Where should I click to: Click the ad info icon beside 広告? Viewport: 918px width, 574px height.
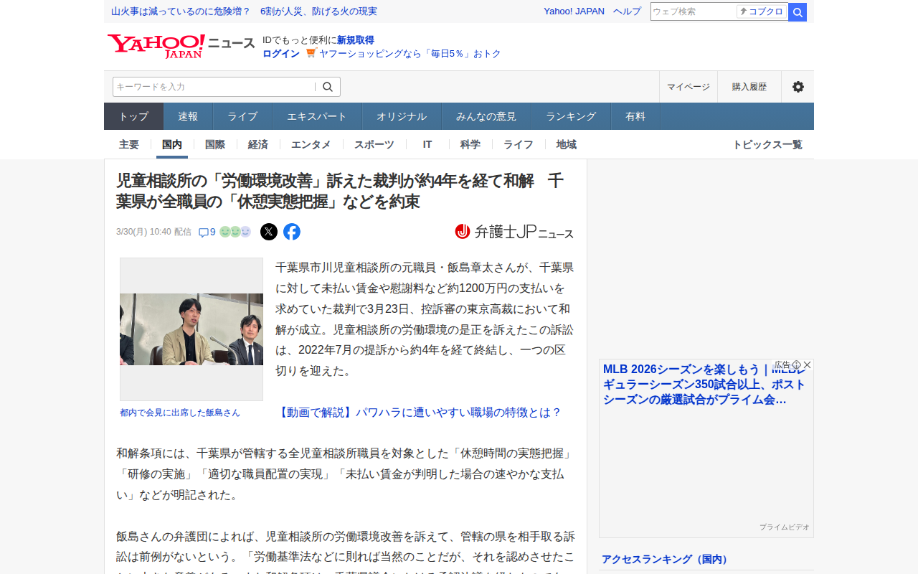(796, 364)
